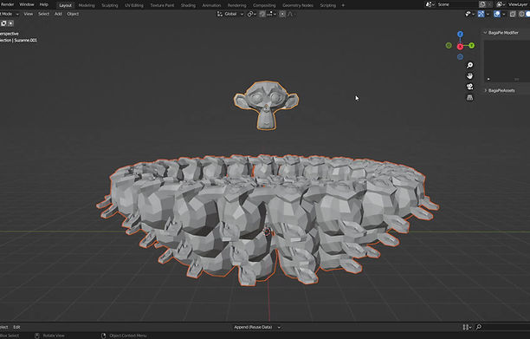The height and width of the screenshot is (339, 530).
Task: Click the green Y axis gizmo handle
Action: coord(471,45)
